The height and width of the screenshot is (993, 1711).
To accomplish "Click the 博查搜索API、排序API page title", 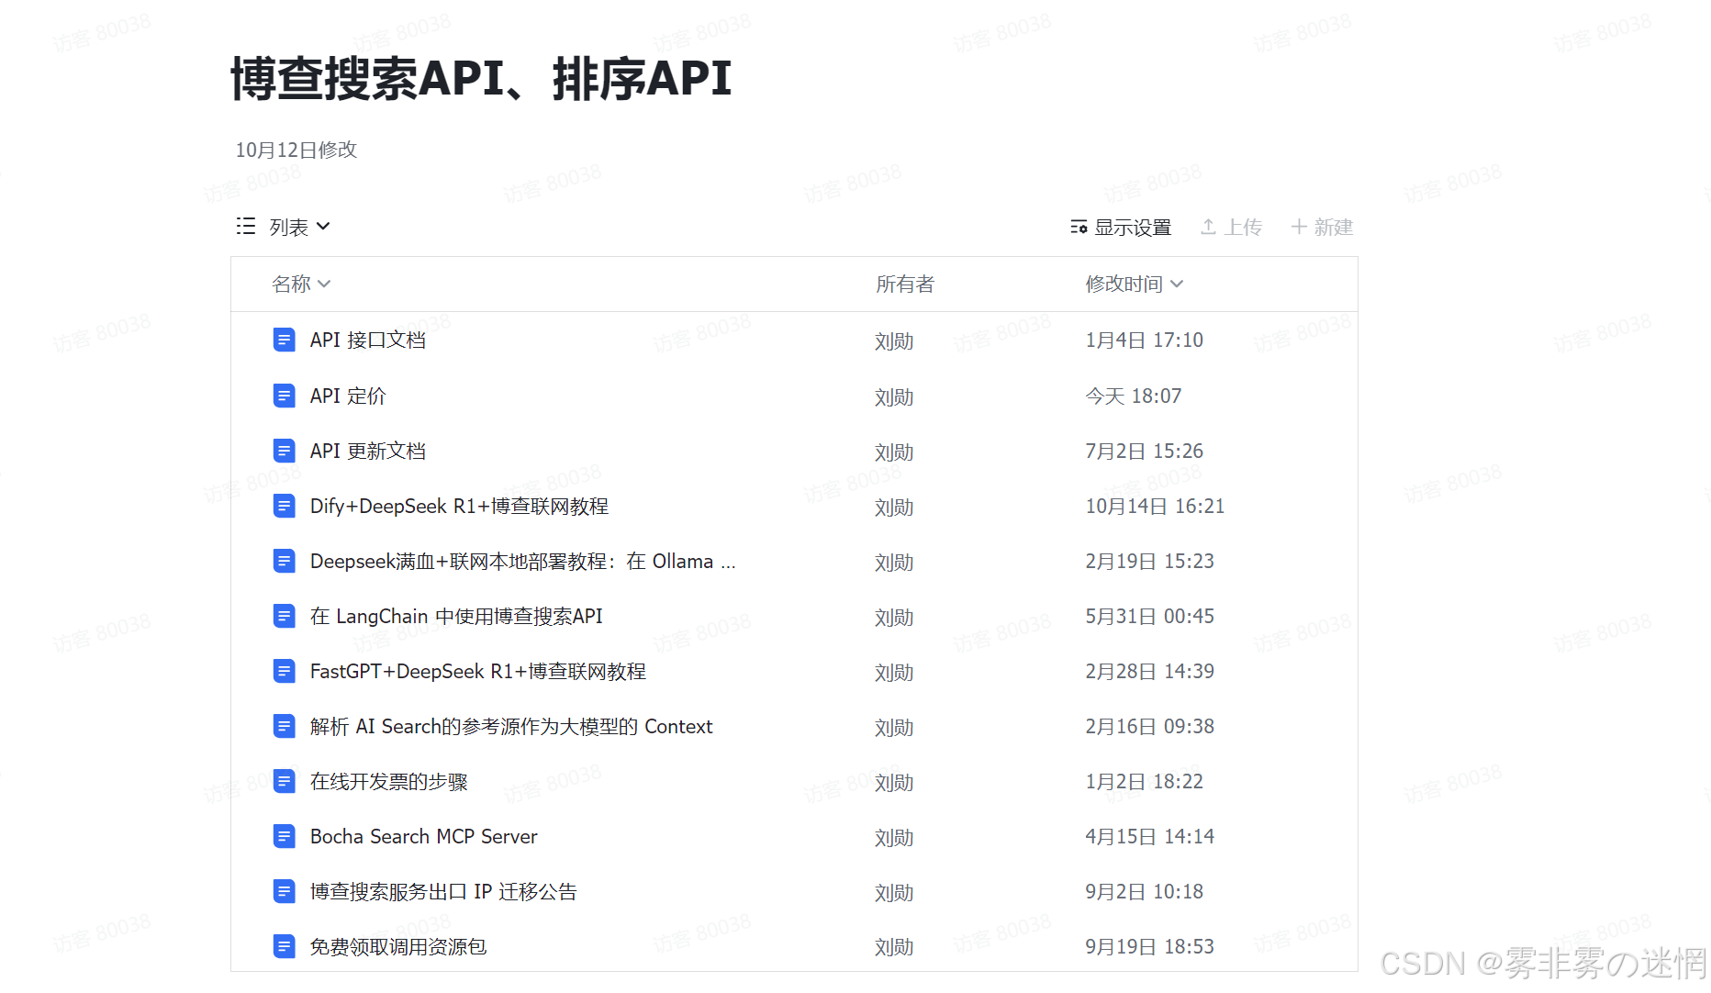I will coord(481,78).
